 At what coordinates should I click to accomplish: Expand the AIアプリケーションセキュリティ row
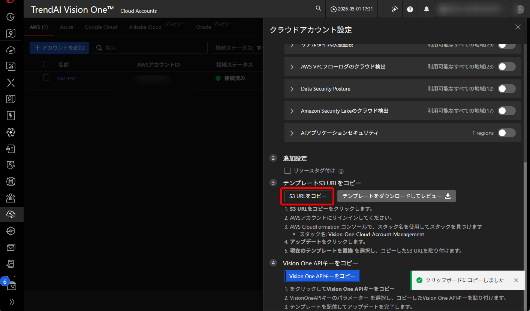pyautogui.click(x=292, y=133)
